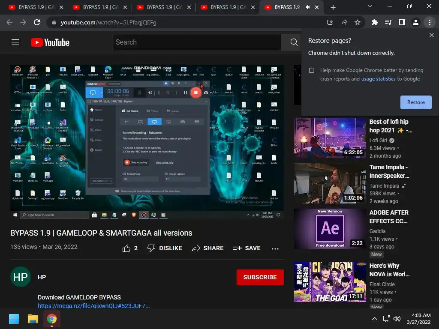The width and height of the screenshot is (439, 329).
Task: Click the Chrome taskbar icon
Action: coord(52,319)
